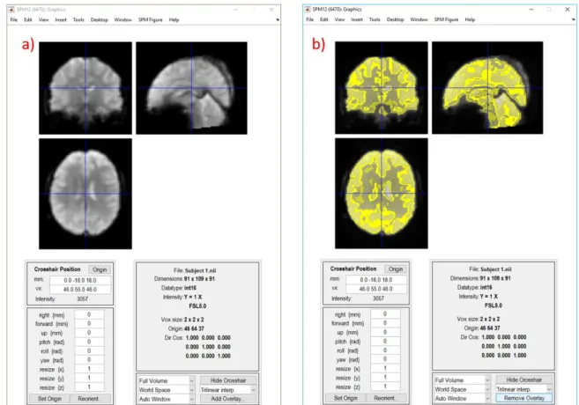Image resolution: width=579 pixels, height=405 pixels.
Task: Open Tools menu in left window a)
Action: click(78, 20)
